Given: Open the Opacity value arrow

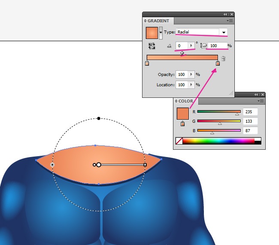Looking at the screenshot, I should click(191, 74).
